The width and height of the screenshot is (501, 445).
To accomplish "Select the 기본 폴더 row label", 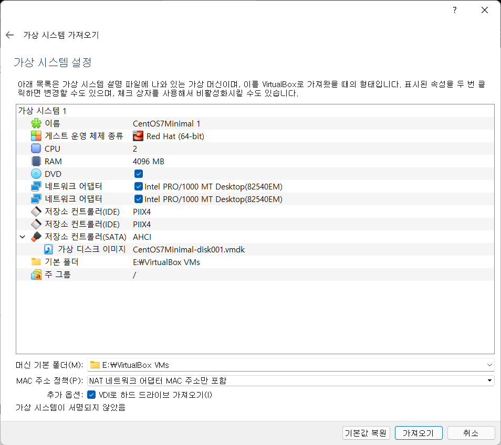I will coord(61,262).
